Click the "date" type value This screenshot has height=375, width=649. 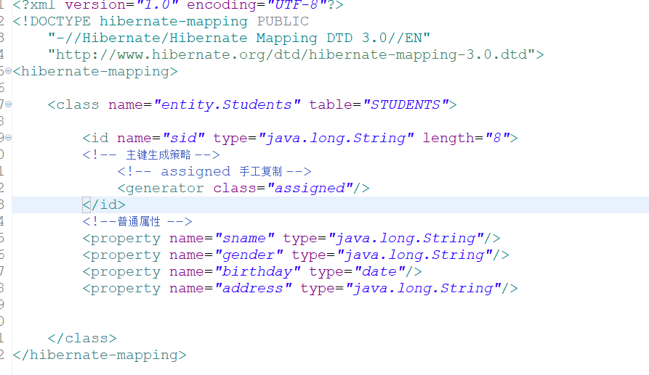(379, 272)
